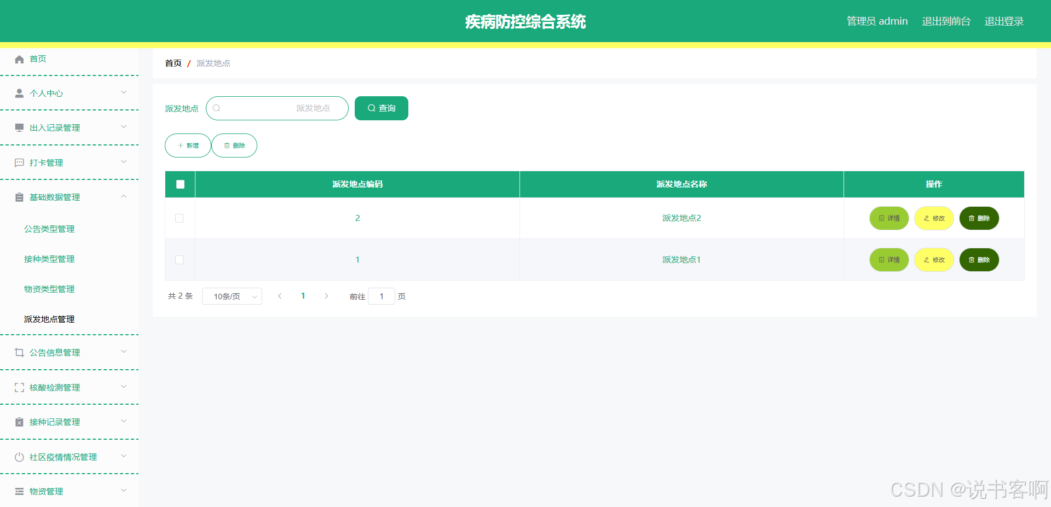Click the clipboard-x icon for 接种记录管理
This screenshot has width=1051, height=507.
pos(19,422)
